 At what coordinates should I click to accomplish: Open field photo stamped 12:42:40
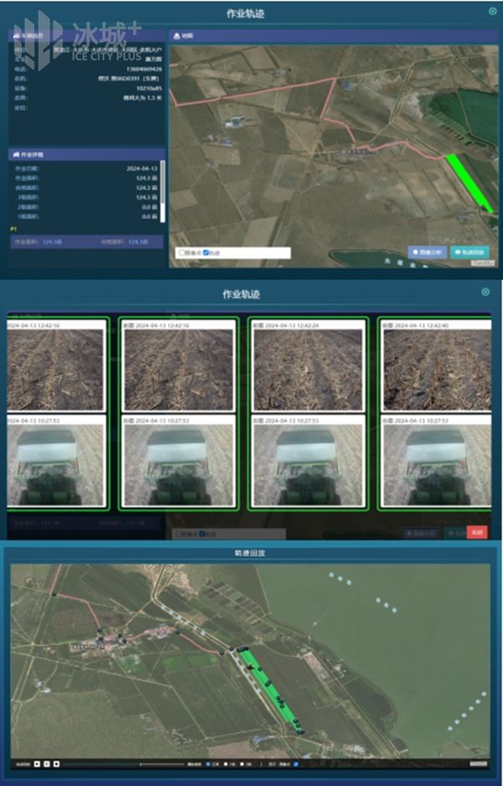[436, 370]
